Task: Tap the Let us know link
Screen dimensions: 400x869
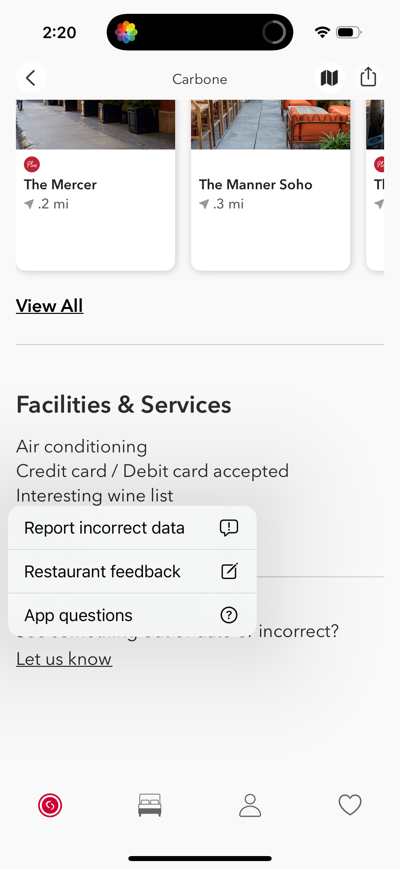Action: pos(64,659)
